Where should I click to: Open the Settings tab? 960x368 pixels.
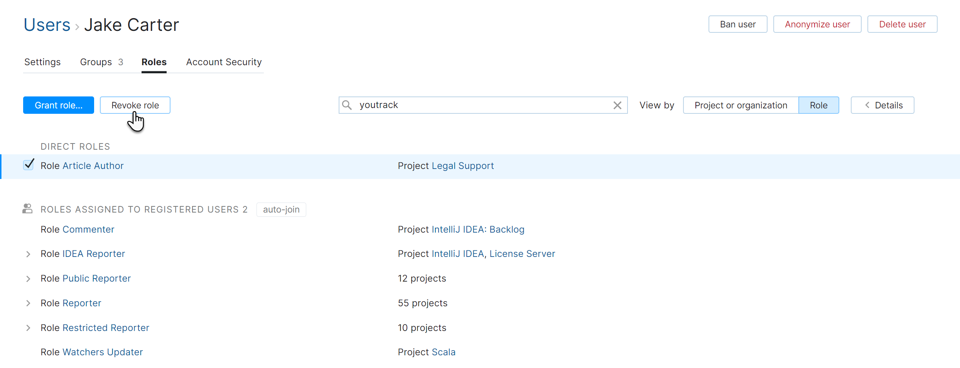(42, 62)
